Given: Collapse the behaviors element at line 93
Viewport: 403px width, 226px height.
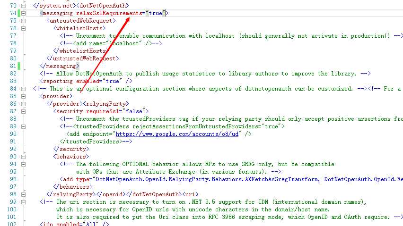Looking at the screenshot, I should point(23,157).
